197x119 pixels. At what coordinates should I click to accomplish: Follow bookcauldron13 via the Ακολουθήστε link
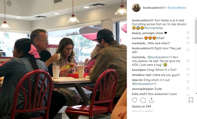tap(177, 8)
